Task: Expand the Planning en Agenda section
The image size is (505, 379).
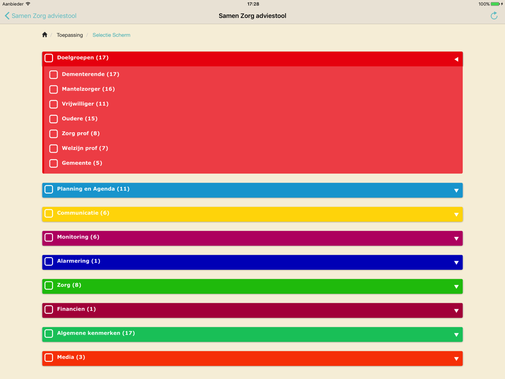Action: pos(456,191)
